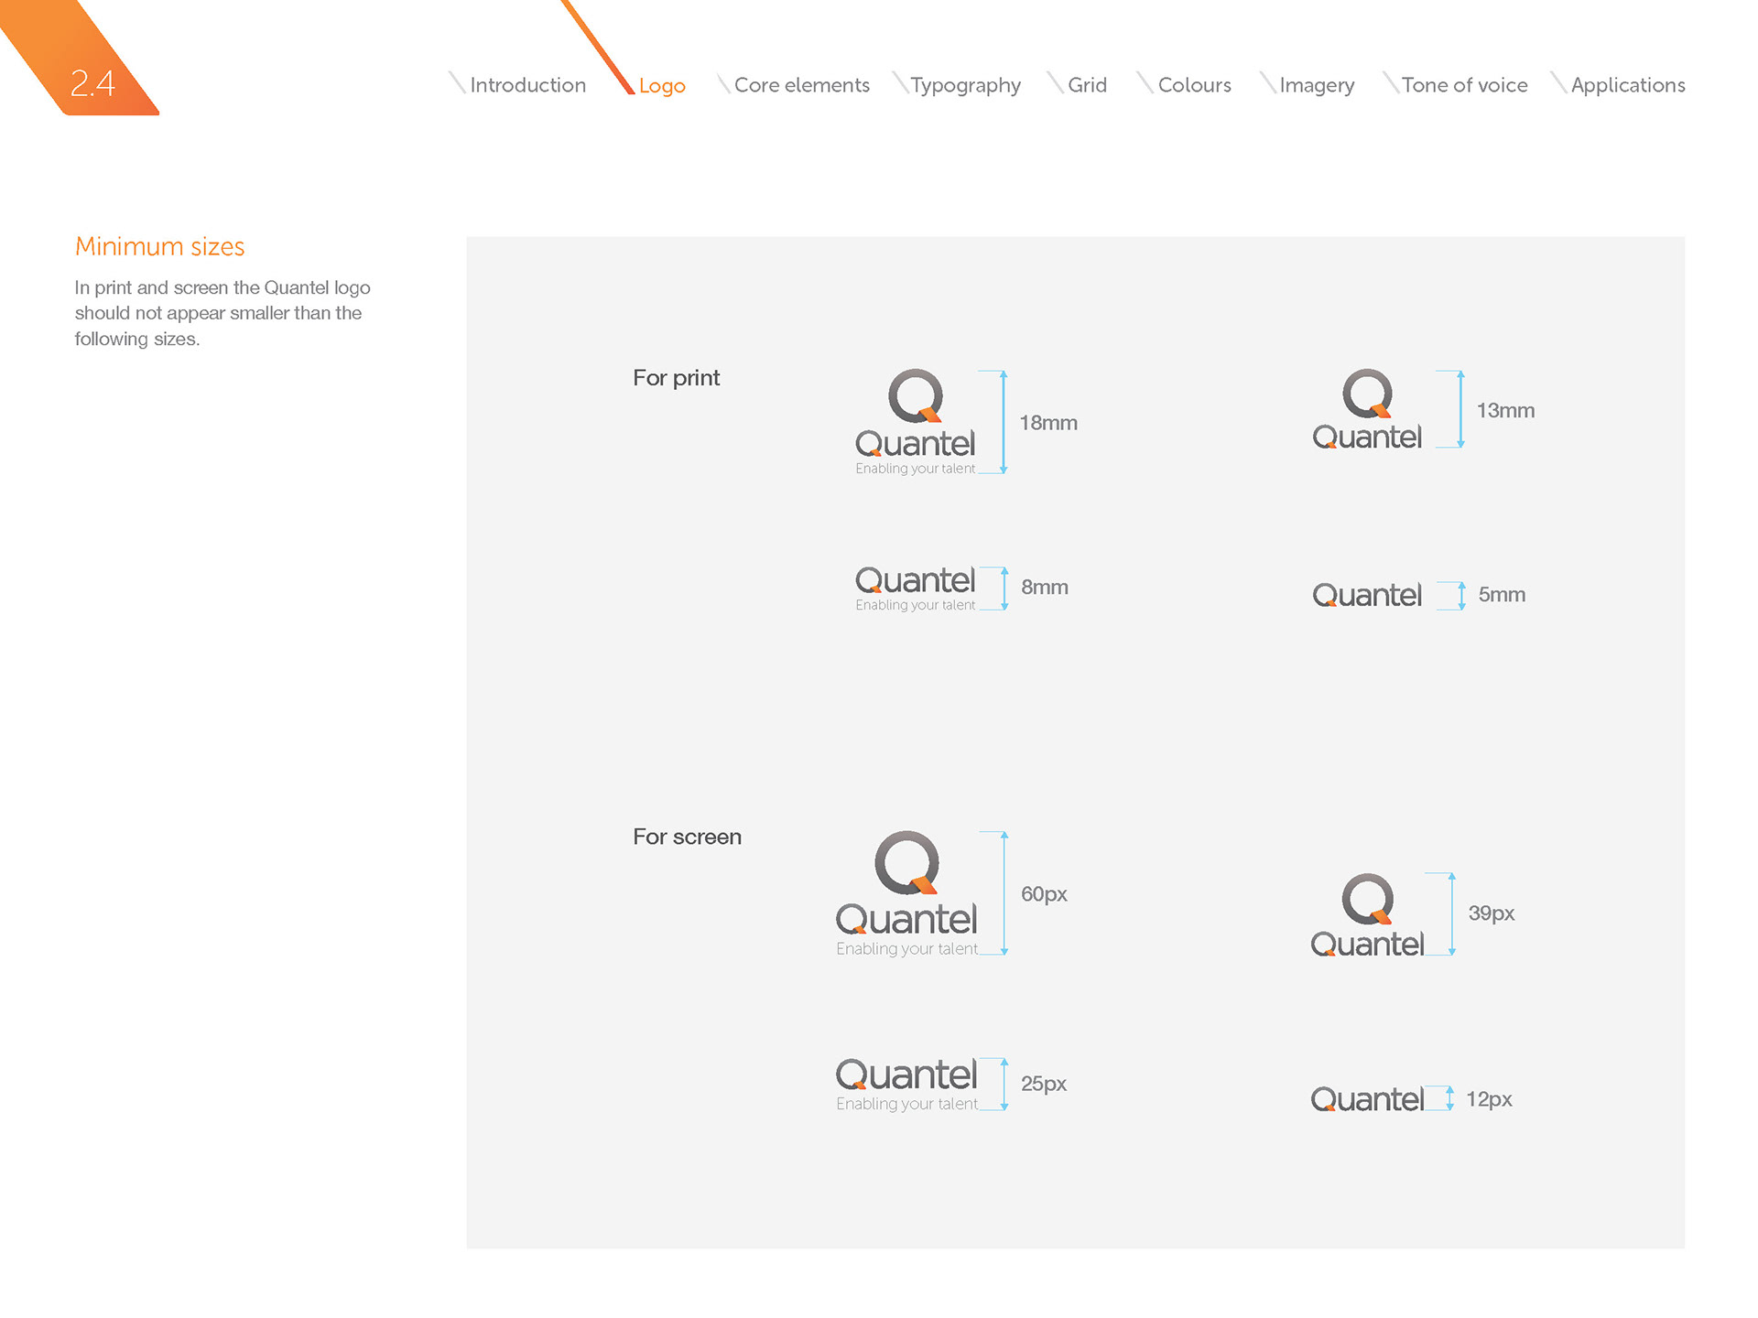Select the 8mm wordmark with tagline
Image resolution: width=1758 pixels, height=1318 pixels.
915,589
